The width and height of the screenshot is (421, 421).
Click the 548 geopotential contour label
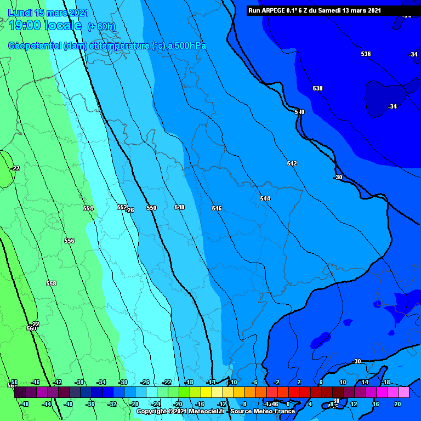pos(179,207)
